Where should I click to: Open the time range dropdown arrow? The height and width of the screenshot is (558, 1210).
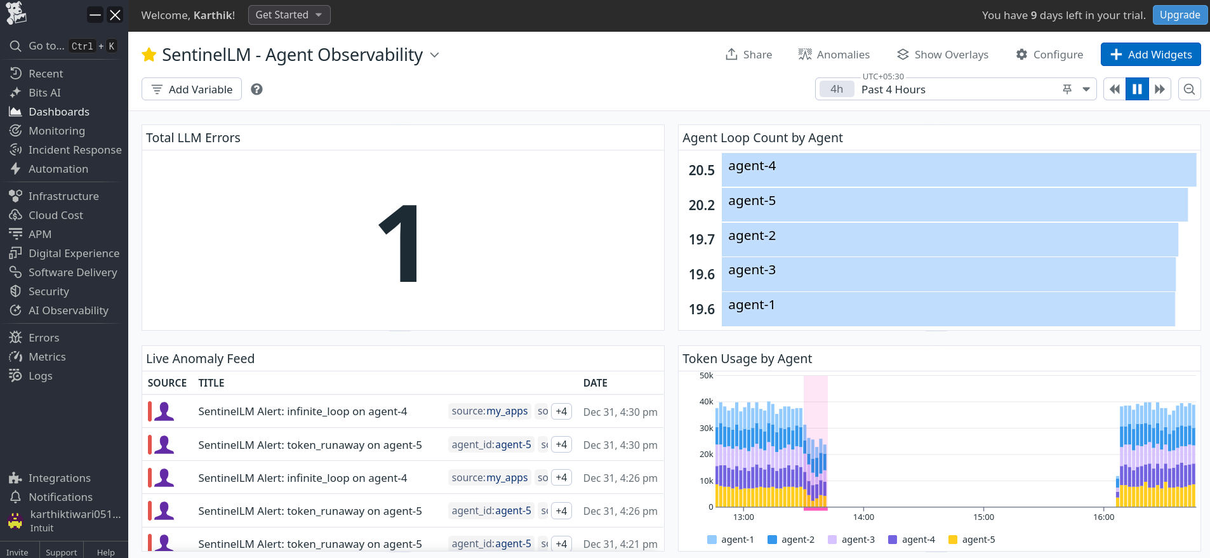coord(1086,90)
